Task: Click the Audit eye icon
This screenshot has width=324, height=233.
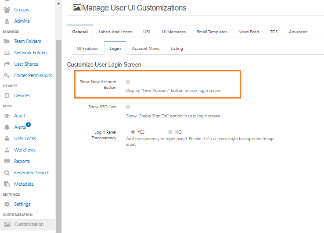Action: [x=7, y=116]
